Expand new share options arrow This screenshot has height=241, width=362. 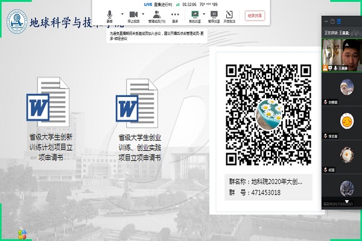tap(204, 13)
